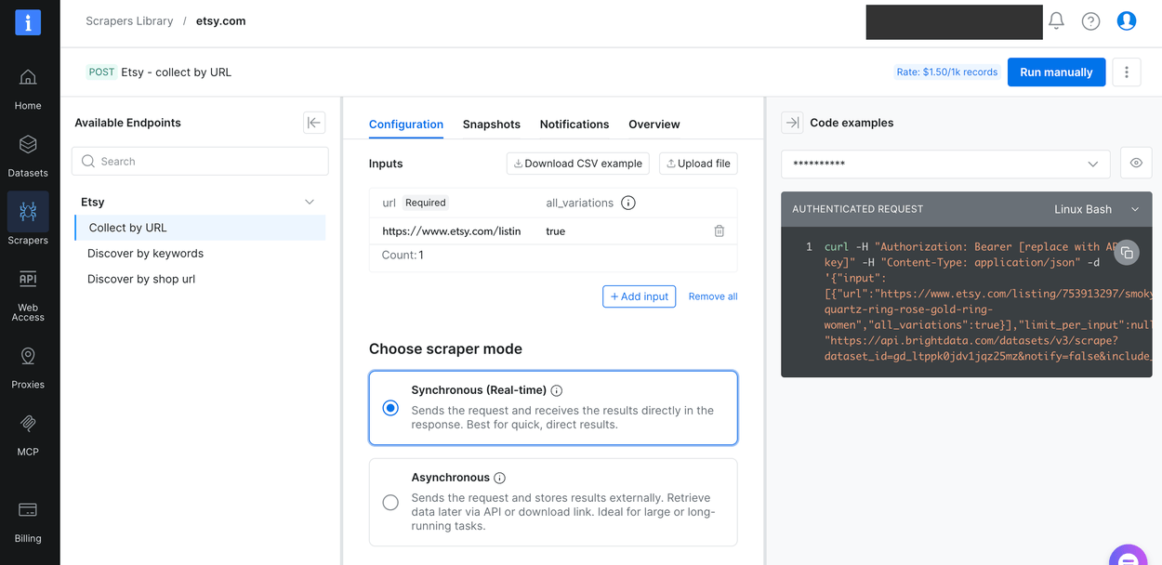The height and width of the screenshot is (565, 1162).
Task: Show info for Asynchronous mode
Action: (x=499, y=479)
